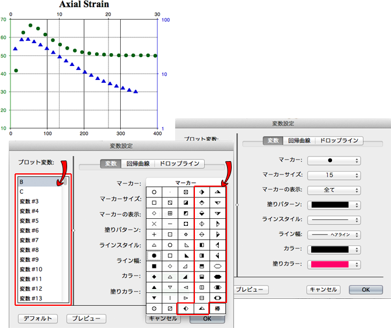Choose the filled circle marker

coord(154,256)
